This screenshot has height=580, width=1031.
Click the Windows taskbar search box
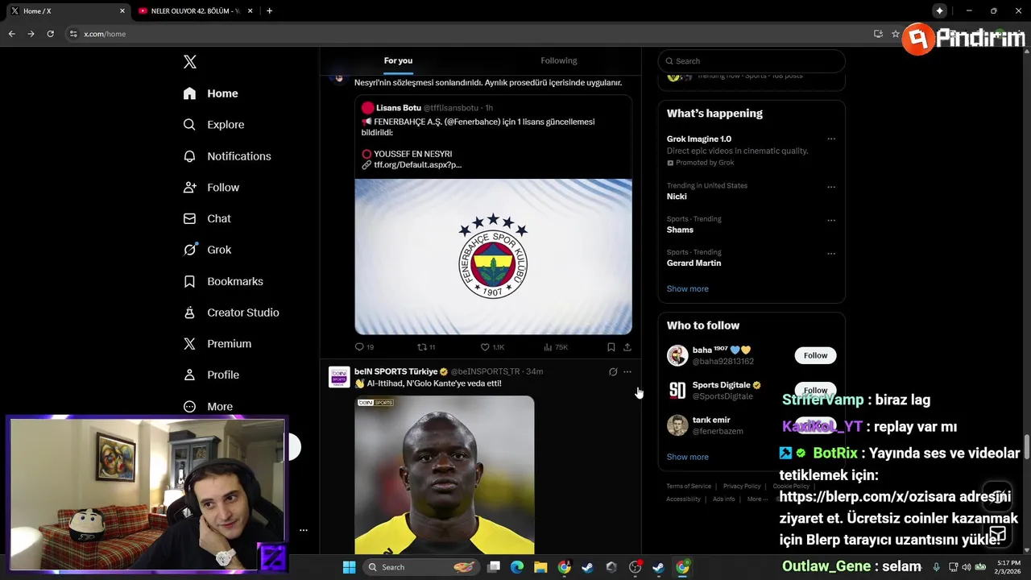pos(422,567)
